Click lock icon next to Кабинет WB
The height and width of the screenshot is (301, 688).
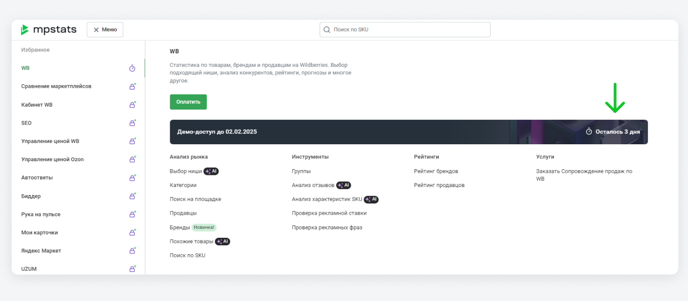click(x=132, y=105)
